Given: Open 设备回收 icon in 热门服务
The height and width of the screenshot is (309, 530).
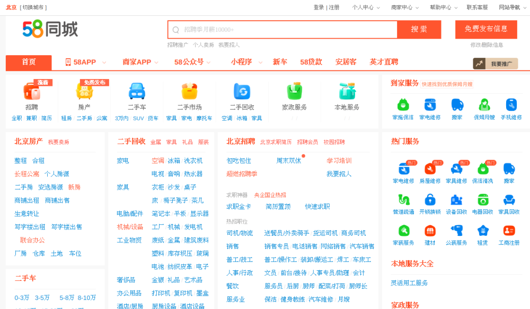Looking at the screenshot, I should pos(456,200).
